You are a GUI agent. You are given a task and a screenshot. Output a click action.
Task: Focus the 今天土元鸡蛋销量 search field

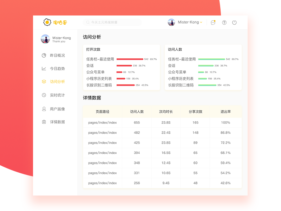tap(112, 22)
